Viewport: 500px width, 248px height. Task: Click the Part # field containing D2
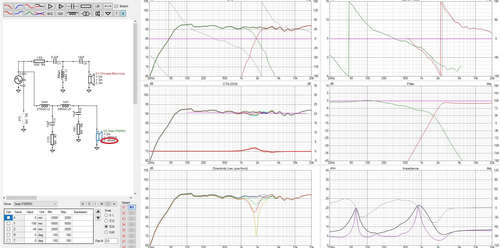[111, 241]
